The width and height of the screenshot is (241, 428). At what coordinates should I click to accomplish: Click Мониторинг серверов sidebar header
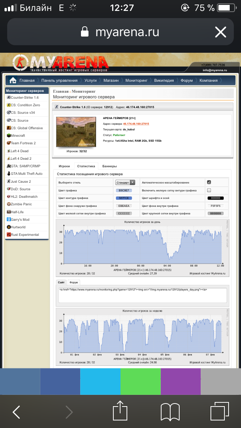[x=27, y=91]
